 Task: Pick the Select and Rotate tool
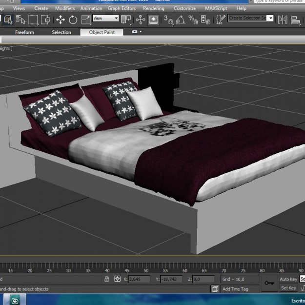[x=73, y=20]
